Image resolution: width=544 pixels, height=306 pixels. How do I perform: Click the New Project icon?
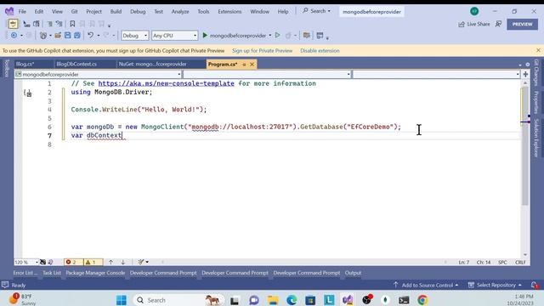click(x=43, y=36)
